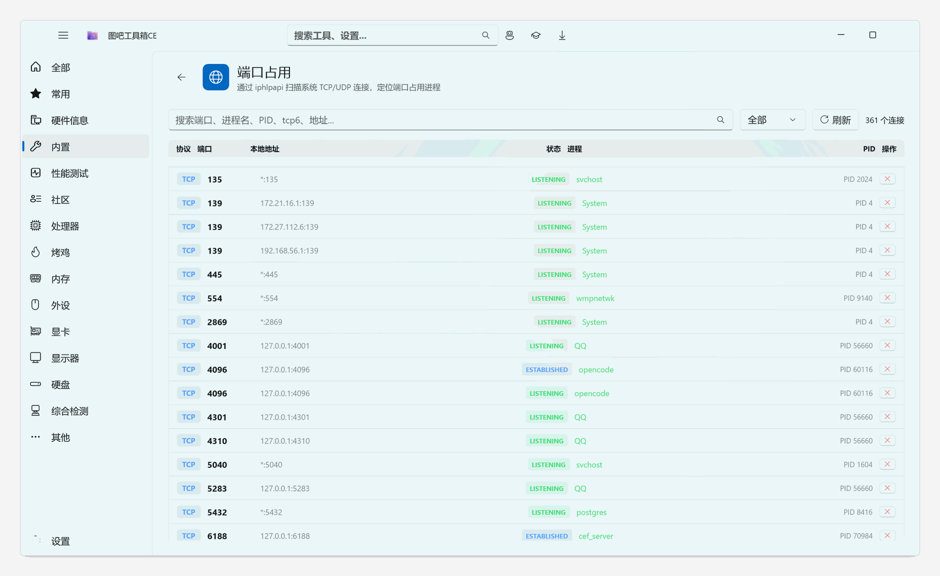Focus the 搜索端口、进程名 search field

pos(450,120)
